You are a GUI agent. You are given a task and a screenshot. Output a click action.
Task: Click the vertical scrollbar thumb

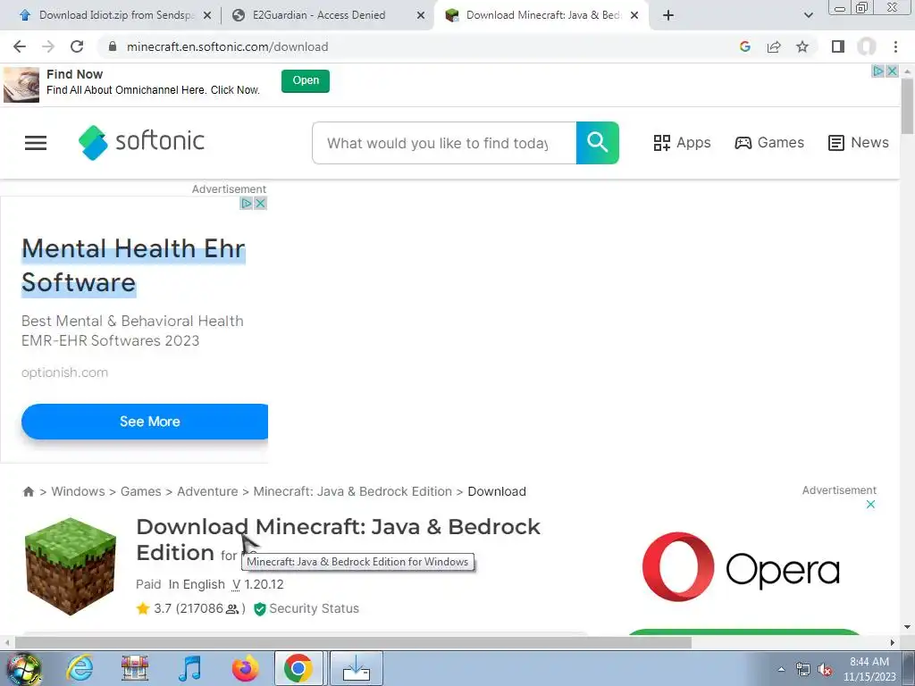click(x=908, y=105)
